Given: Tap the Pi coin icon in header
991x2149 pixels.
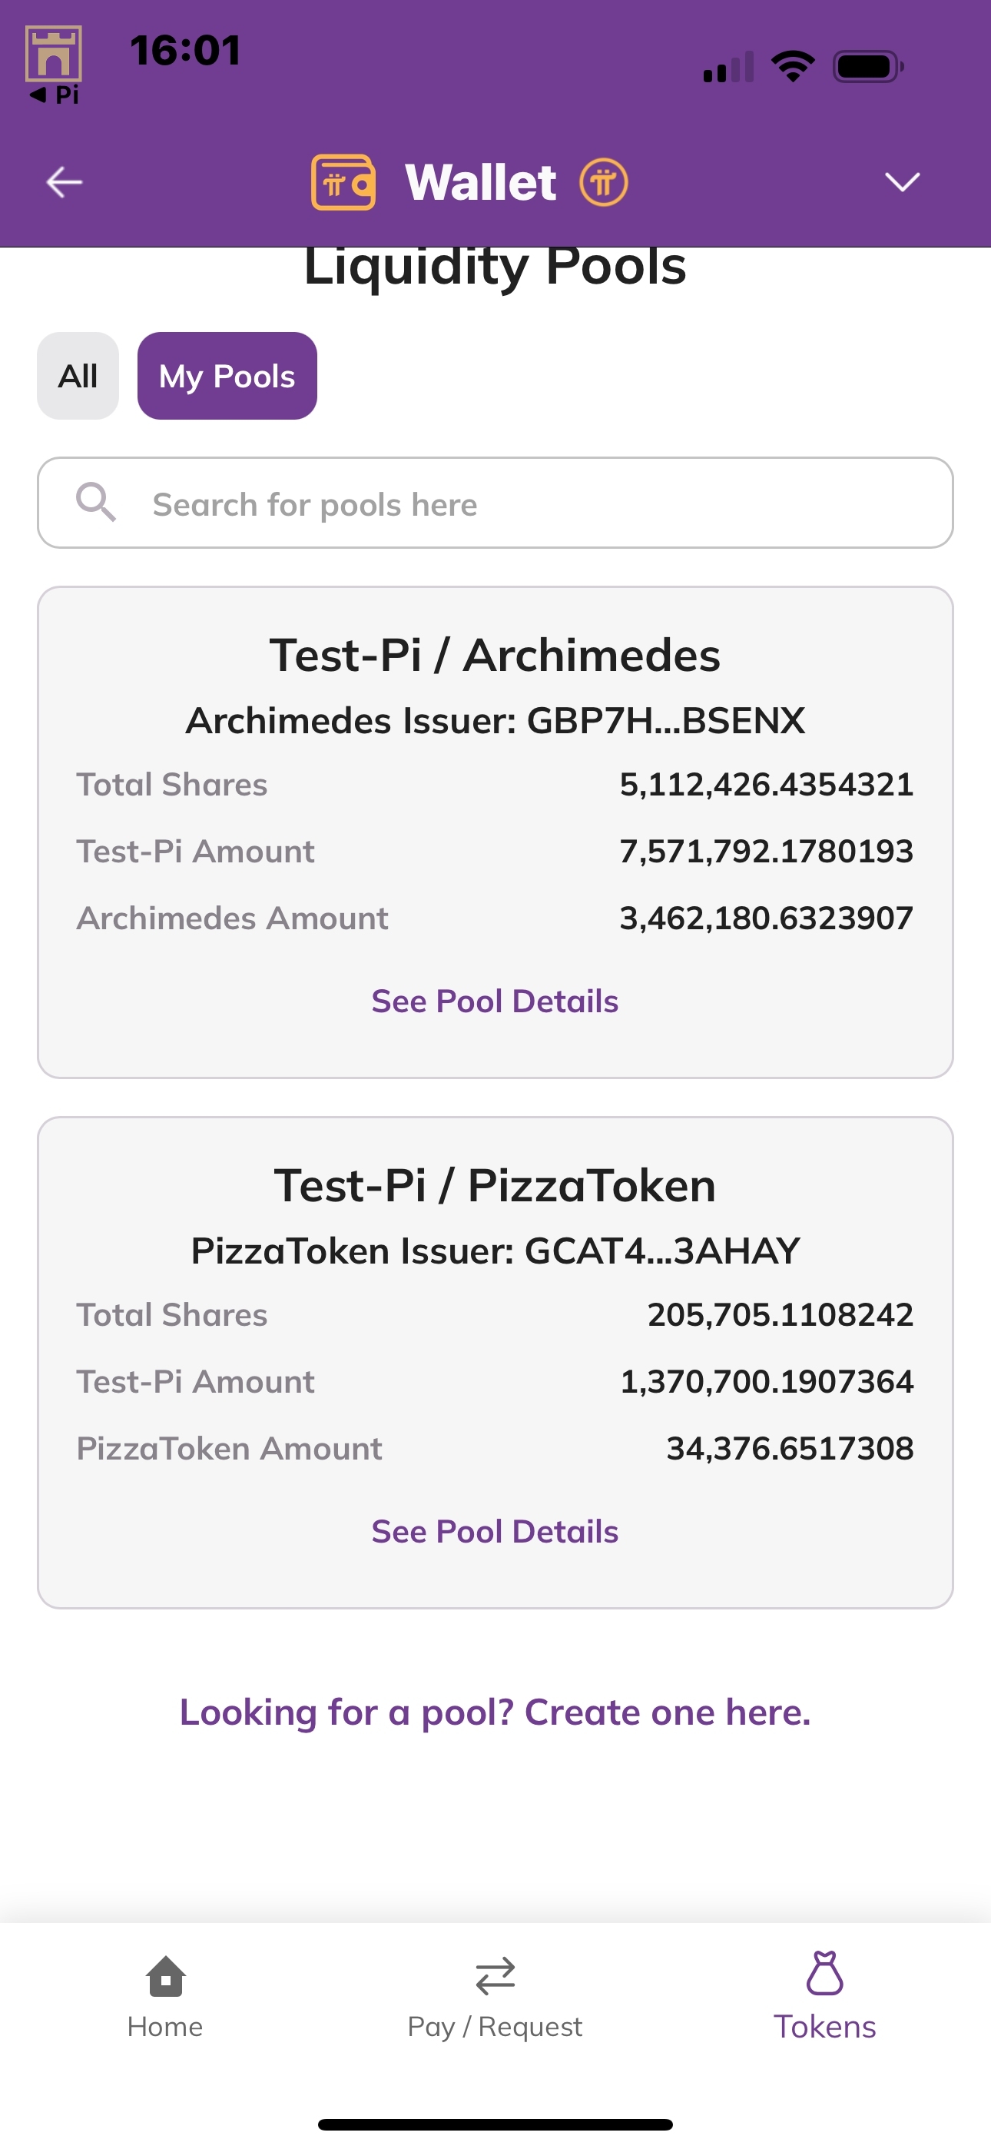Looking at the screenshot, I should pyautogui.click(x=604, y=182).
